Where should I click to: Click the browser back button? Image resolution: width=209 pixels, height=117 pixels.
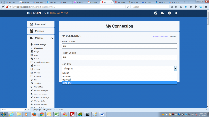(3, 7)
